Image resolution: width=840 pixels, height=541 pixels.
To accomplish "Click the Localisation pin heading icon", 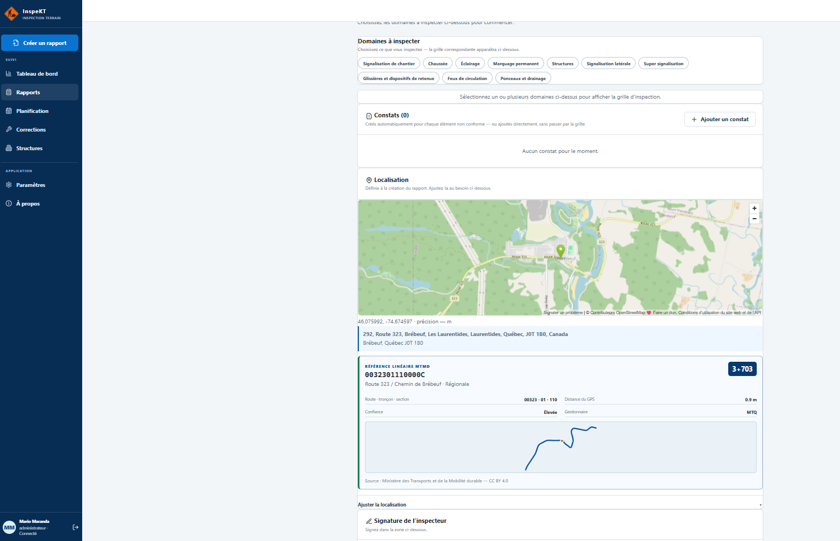I will [369, 180].
